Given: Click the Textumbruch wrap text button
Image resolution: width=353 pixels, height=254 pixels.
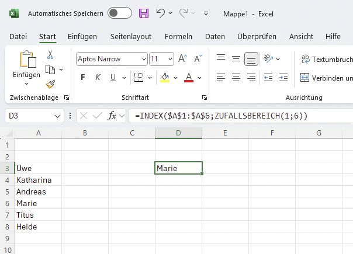Looking at the screenshot, I should [x=327, y=59].
